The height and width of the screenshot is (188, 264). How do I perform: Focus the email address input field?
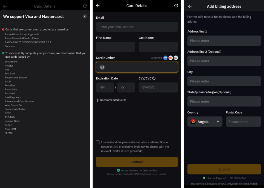[137, 27]
